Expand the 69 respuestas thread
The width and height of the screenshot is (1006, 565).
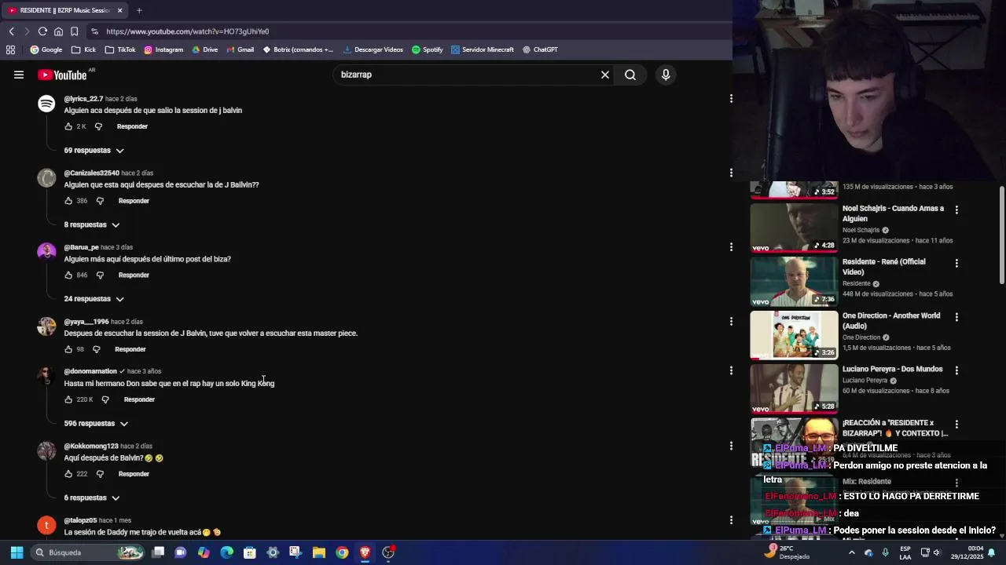pyautogui.click(x=94, y=150)
